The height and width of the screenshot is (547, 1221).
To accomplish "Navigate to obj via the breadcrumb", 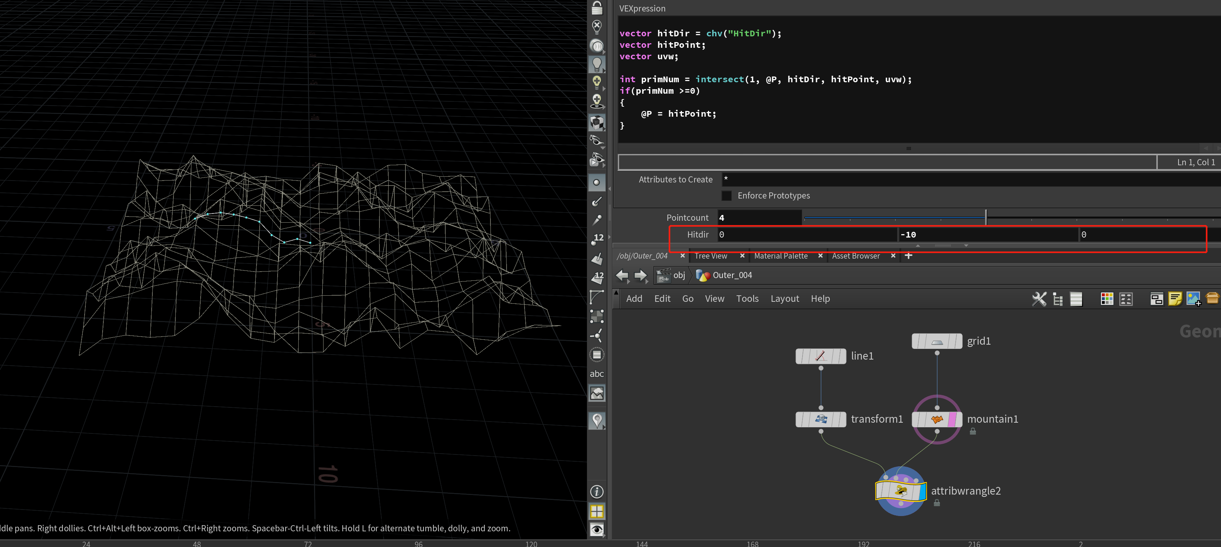I will (x=679, y=275).
